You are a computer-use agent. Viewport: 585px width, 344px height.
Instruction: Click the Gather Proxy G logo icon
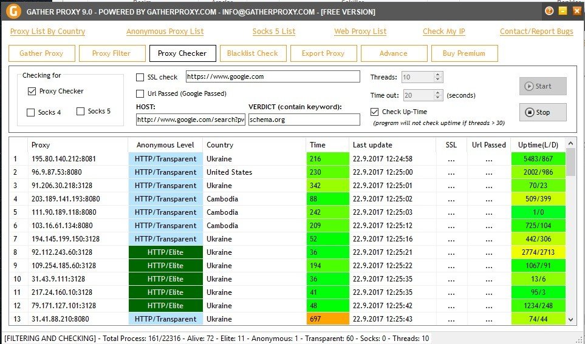pyautogui.click(x=13, y=11)
